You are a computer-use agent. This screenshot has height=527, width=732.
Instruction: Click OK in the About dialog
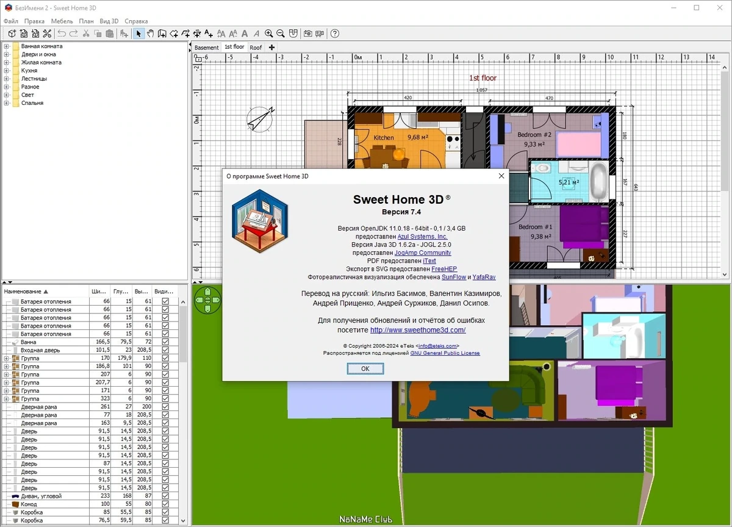point(365,368)
